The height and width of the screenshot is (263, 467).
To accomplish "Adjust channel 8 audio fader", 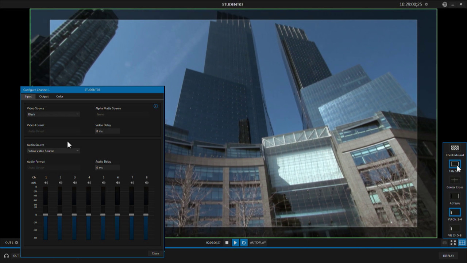I will click(x=146, y=215).
